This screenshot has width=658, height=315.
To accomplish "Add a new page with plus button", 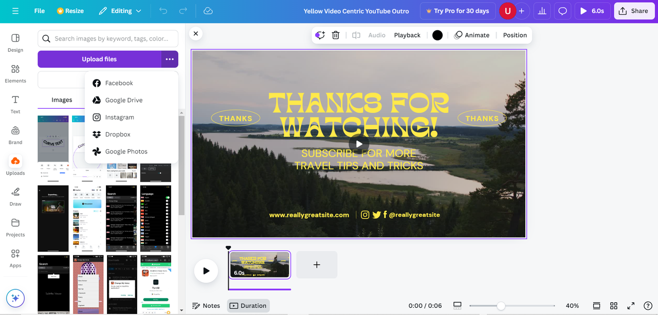I will (x=317, y=265).
